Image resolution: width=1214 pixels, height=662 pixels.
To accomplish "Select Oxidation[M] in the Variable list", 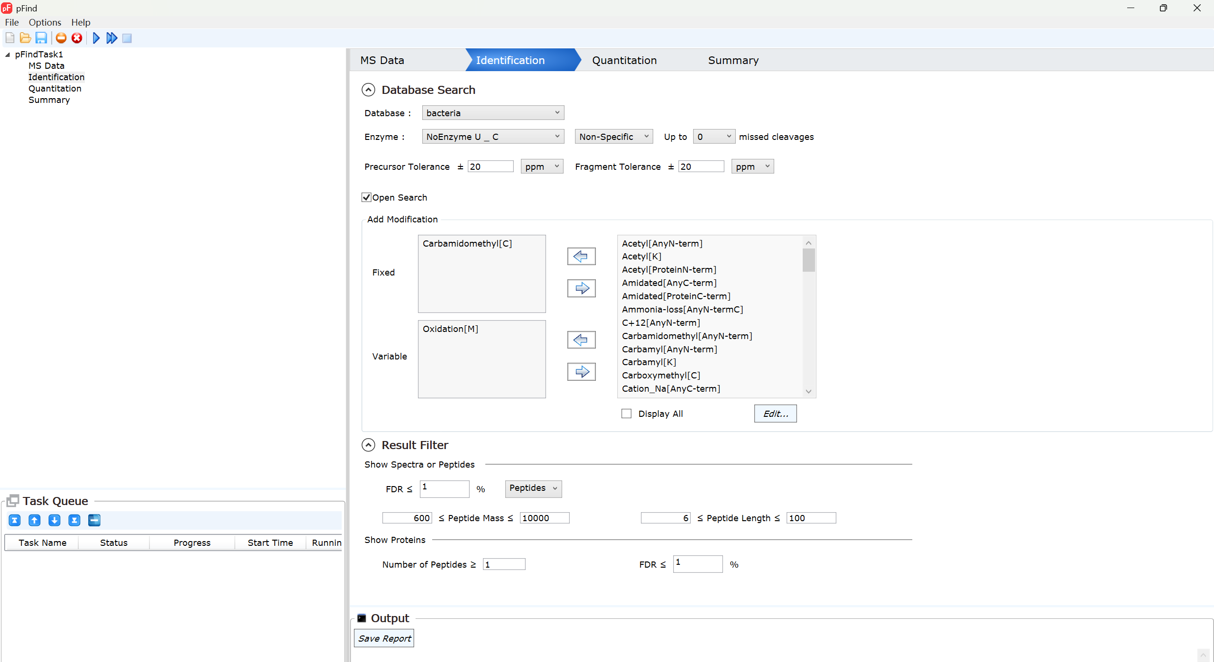I will [450, 329].
